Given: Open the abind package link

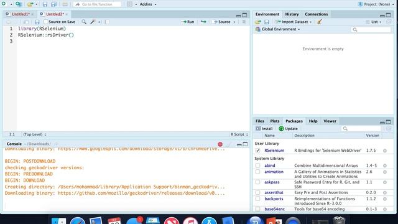Looking at the screenshot, I should pos(269,166).
